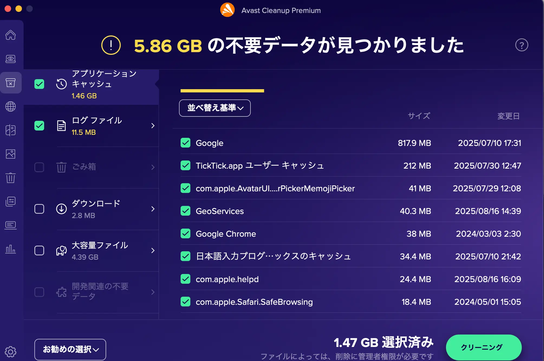Open settings gear at sidebar bottom
The height and width of the screenshot is (361, 544).
(11, 352)
